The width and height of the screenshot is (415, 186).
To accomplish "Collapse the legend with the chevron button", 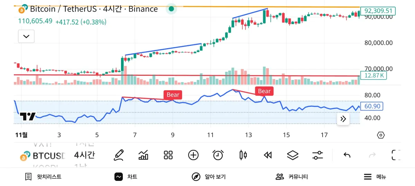I will 26,36.
